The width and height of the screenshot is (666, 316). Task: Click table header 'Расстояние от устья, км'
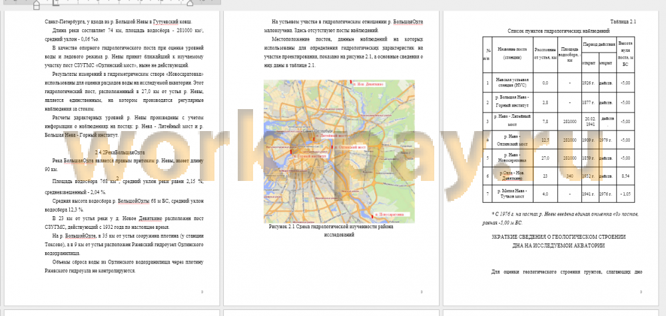point(545,55)
